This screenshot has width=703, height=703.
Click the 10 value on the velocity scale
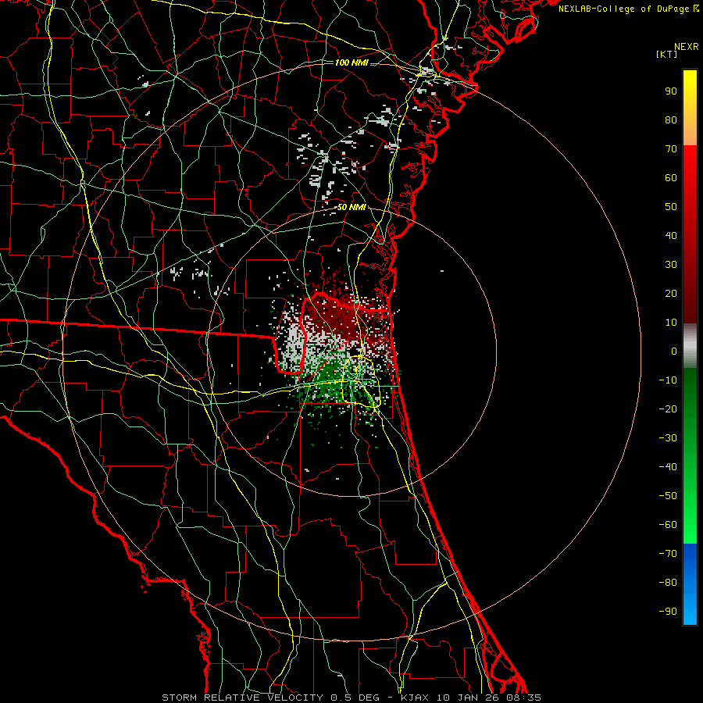[x=671, y=323]
